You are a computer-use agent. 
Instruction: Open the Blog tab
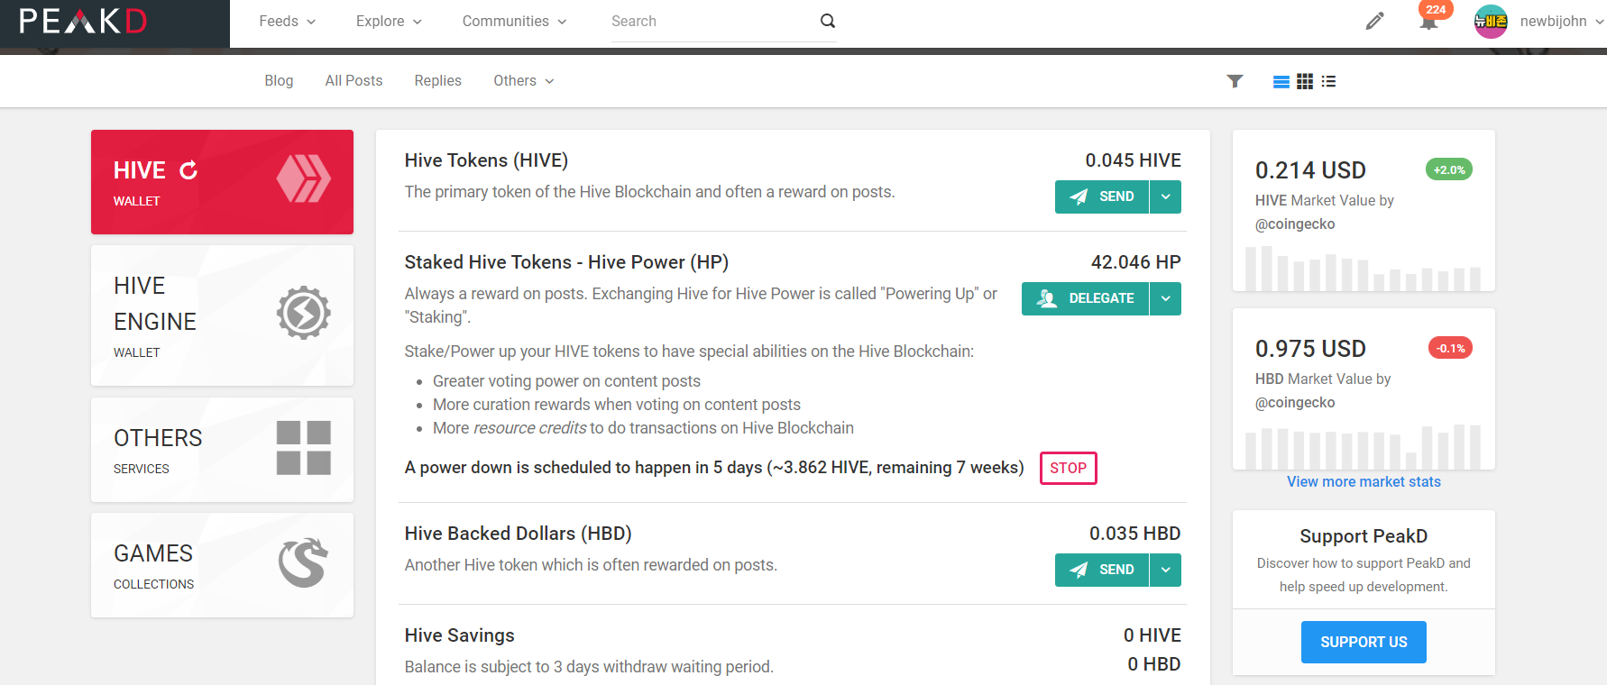[x=279, y=81]
